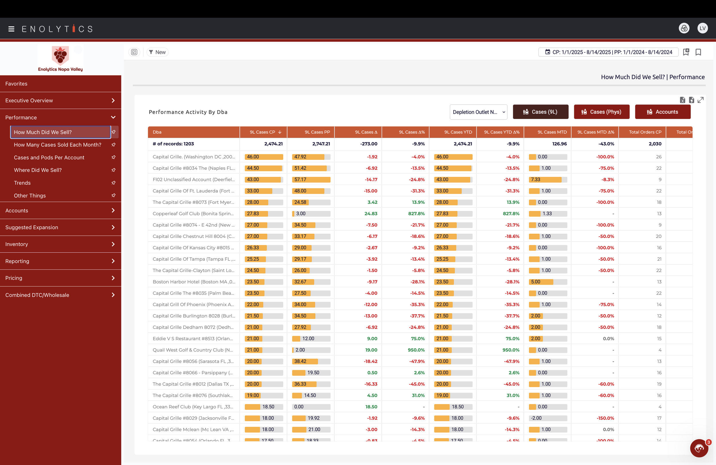The width and height of the screenshot is (716, 465).
Task: Pin the Trends page to favorites
Action: click(x=113, y=183)
